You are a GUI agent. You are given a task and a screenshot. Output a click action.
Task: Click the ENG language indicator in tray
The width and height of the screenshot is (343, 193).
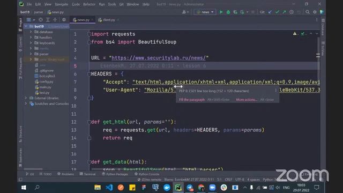tap(286, 187)
